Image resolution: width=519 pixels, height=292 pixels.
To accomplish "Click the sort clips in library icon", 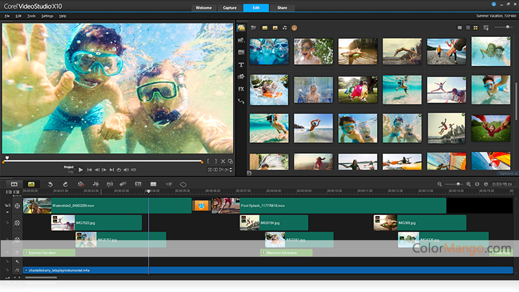I will (x=485, y=28).
